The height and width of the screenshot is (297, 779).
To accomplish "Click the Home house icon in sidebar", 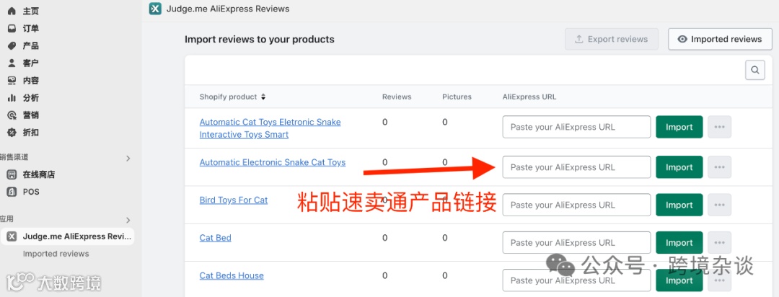I will pyautogui.click(x=12, y=12).
